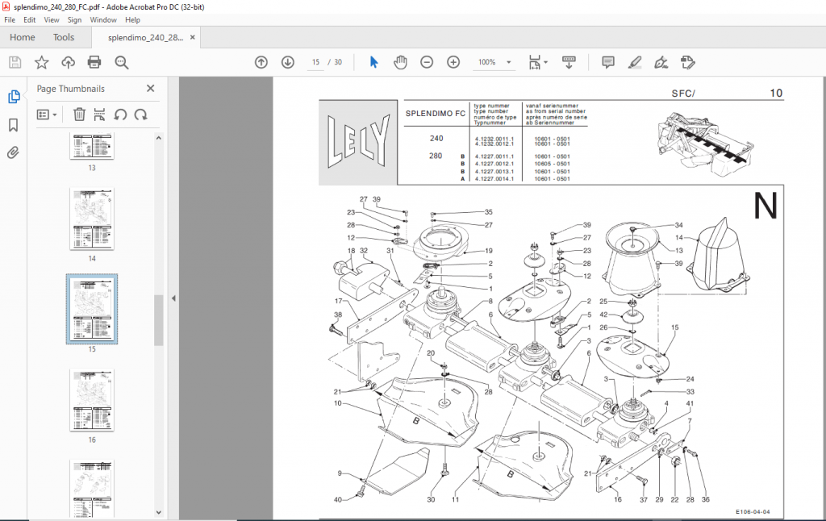
Task: Switch to the Tools tab
Action: point(64,37)
